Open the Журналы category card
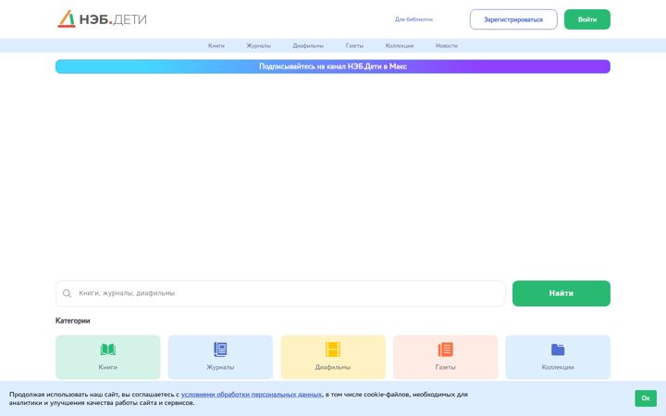This screenshot has width=666, height=416. click(x=220, y=357)
